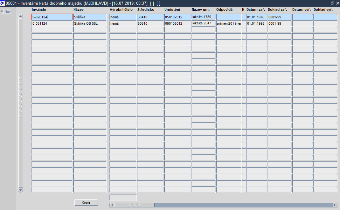Restore the window using the title bar button
Image resolution: width=340 pixels, height=210 pixels.
pos(333,3)
